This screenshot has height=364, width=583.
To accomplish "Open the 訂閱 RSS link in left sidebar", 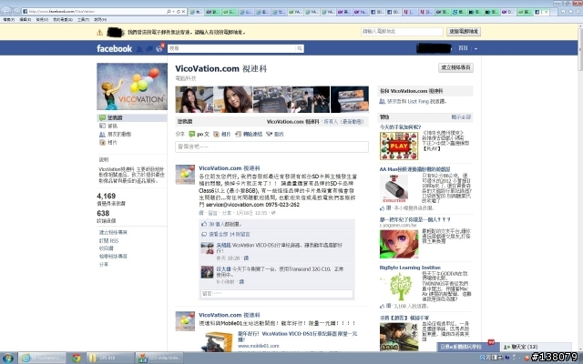I will pos(108,240).
